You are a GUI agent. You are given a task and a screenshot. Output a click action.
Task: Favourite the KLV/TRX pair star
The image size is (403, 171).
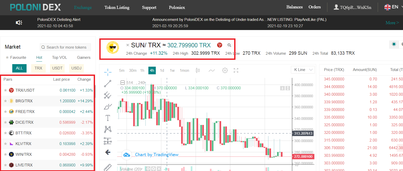5,144
